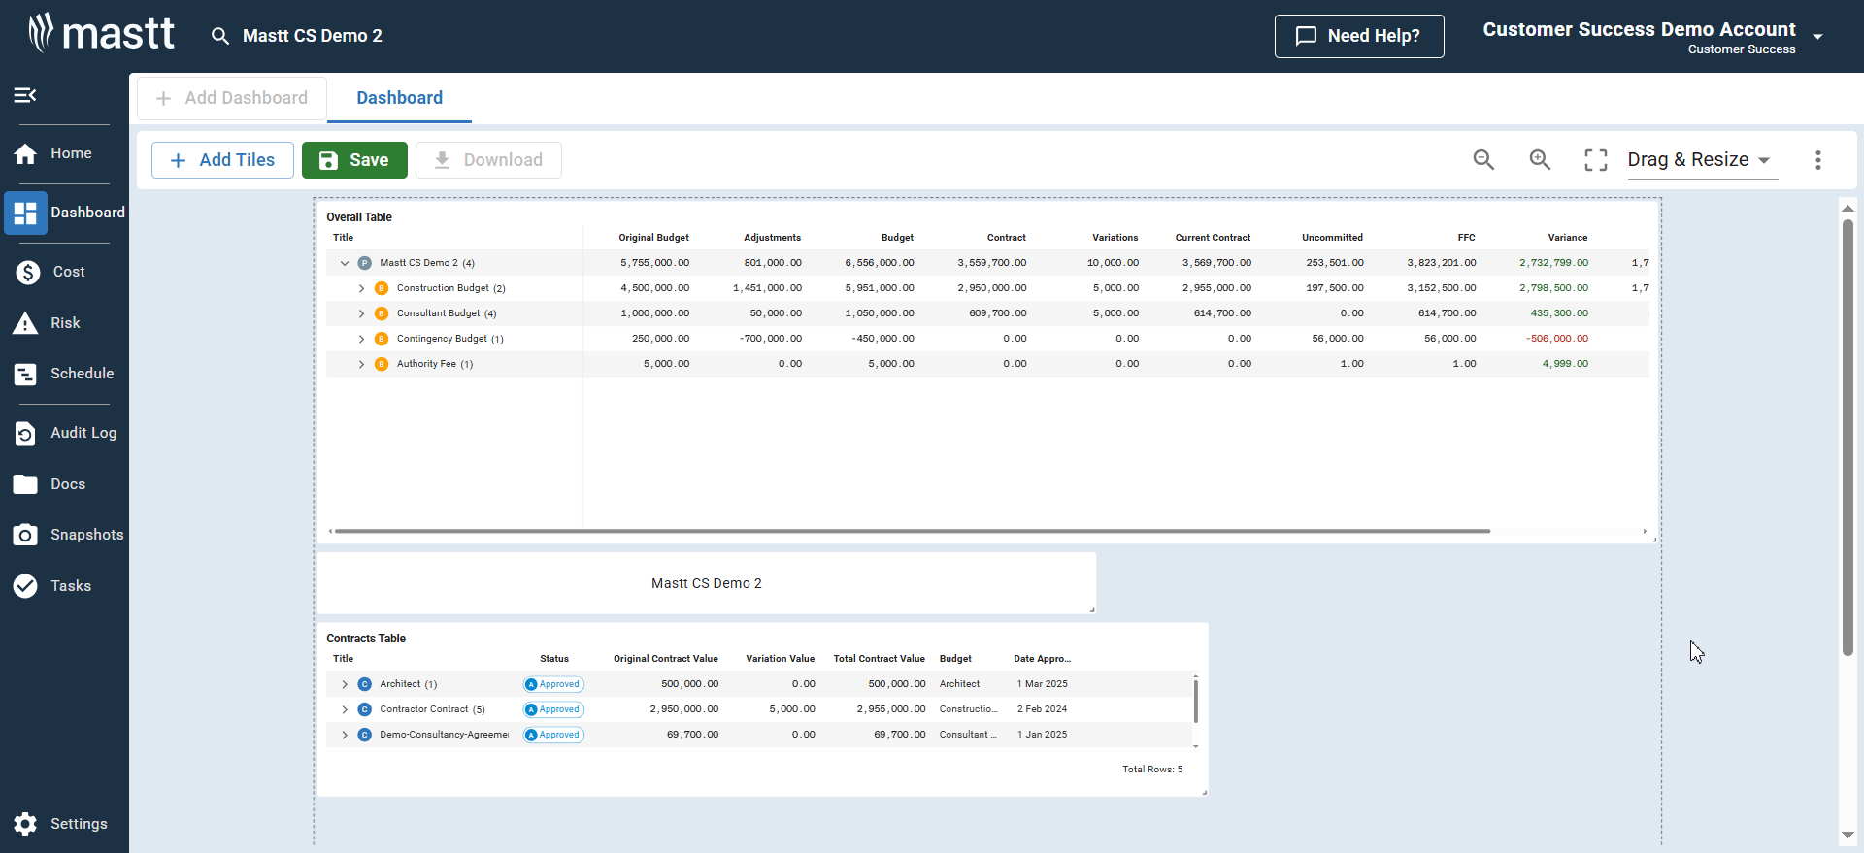The height and width of the screenshot is (853, 1864).
Task: Expand the Architect contract row
Action: point(345,684)
